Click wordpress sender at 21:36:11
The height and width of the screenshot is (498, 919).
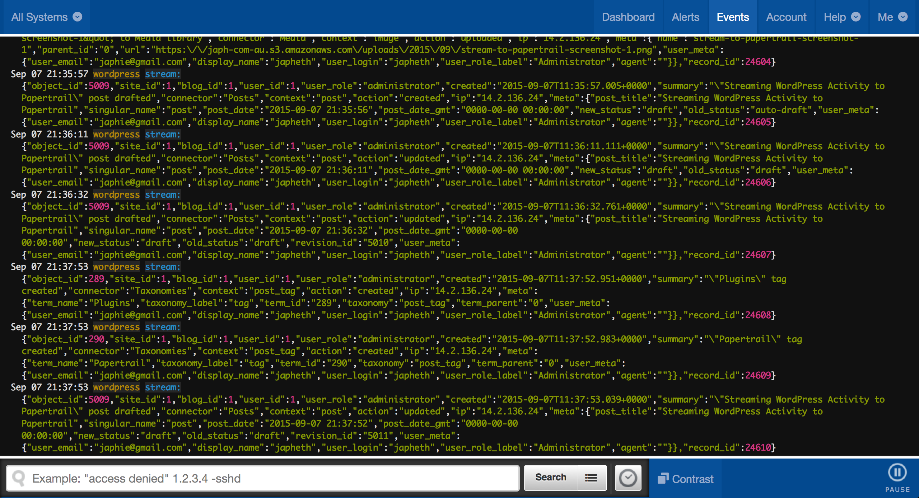(x=116, y=134)
